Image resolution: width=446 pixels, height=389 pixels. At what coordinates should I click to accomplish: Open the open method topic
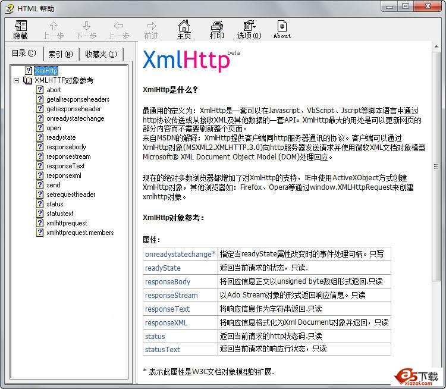[54, 128]
